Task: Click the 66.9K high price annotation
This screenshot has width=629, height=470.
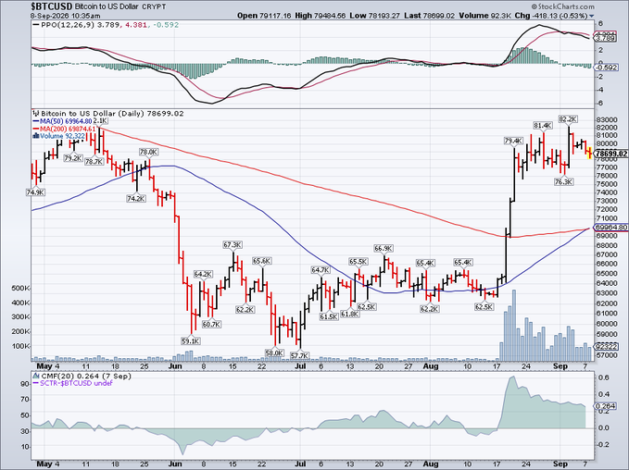Action: coord(384,249)
